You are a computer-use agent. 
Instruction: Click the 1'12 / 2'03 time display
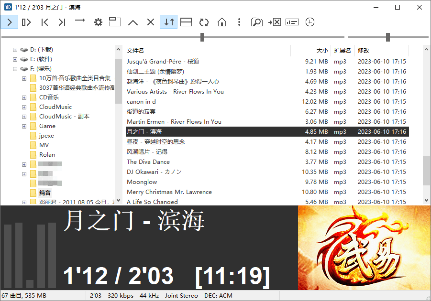119,276
